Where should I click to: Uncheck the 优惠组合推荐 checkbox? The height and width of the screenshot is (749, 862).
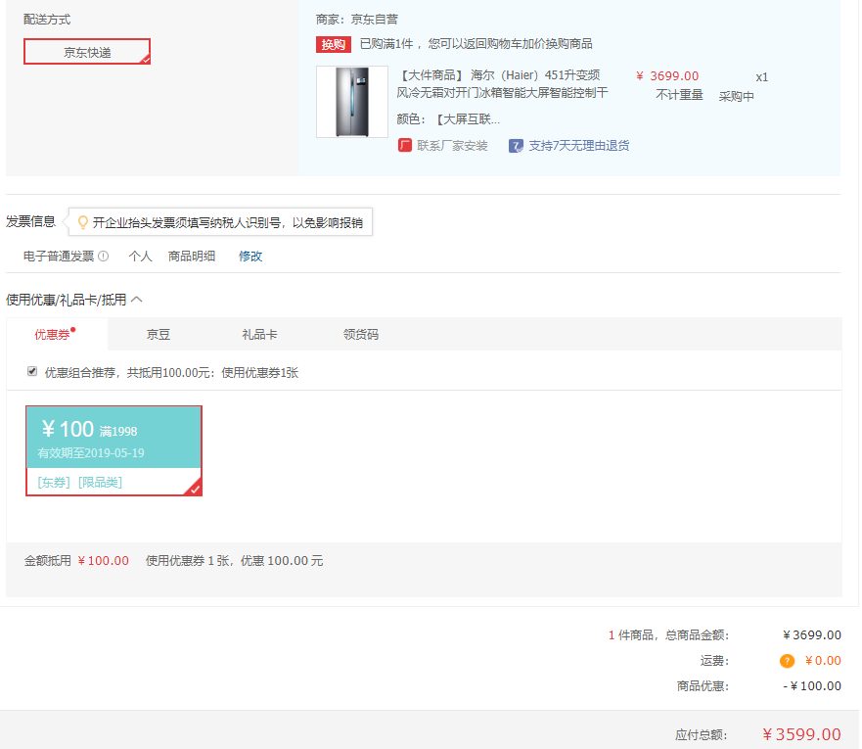point(32,372)
